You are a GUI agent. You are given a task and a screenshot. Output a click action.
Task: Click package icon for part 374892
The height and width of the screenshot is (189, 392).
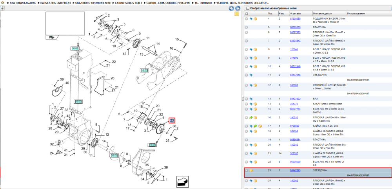(256, 58)
